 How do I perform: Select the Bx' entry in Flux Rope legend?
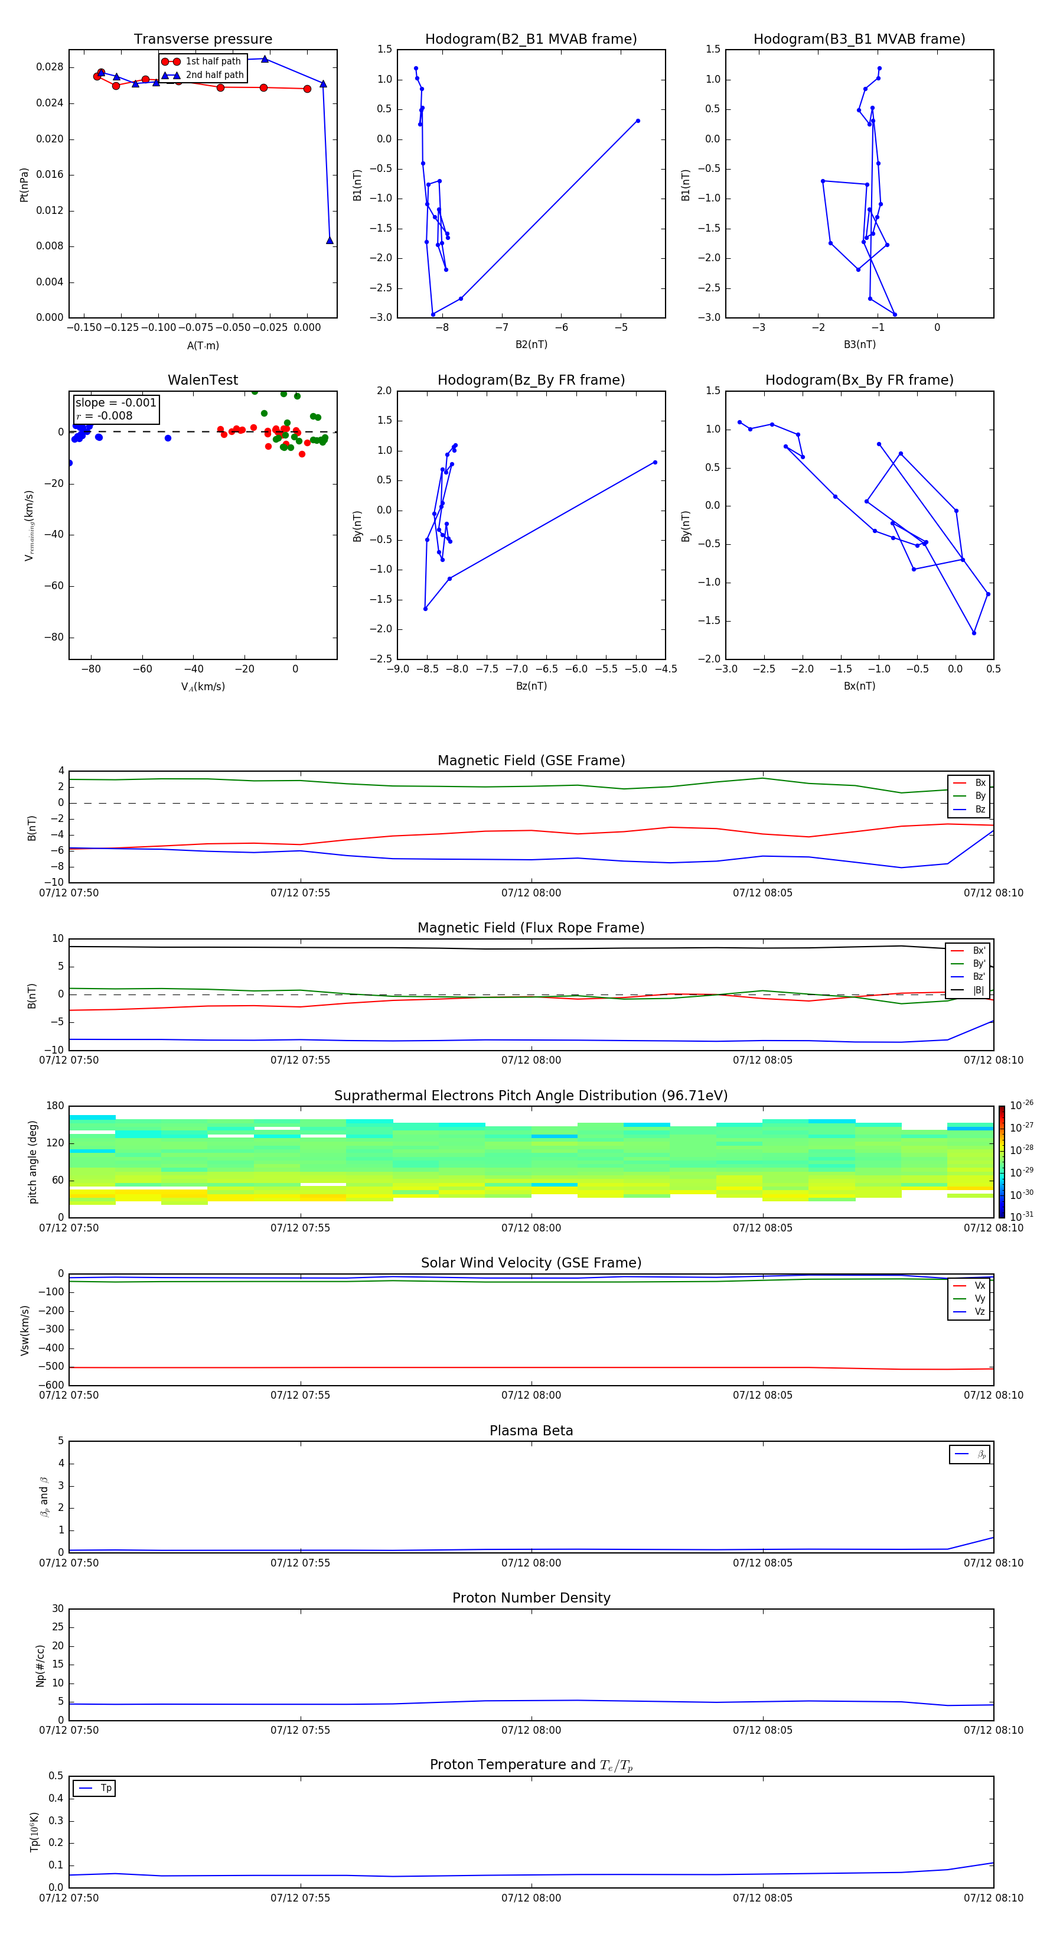(x=968, y=951)
